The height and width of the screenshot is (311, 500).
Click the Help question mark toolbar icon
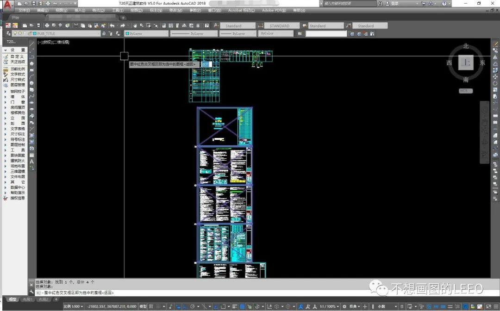pos(206,25)
